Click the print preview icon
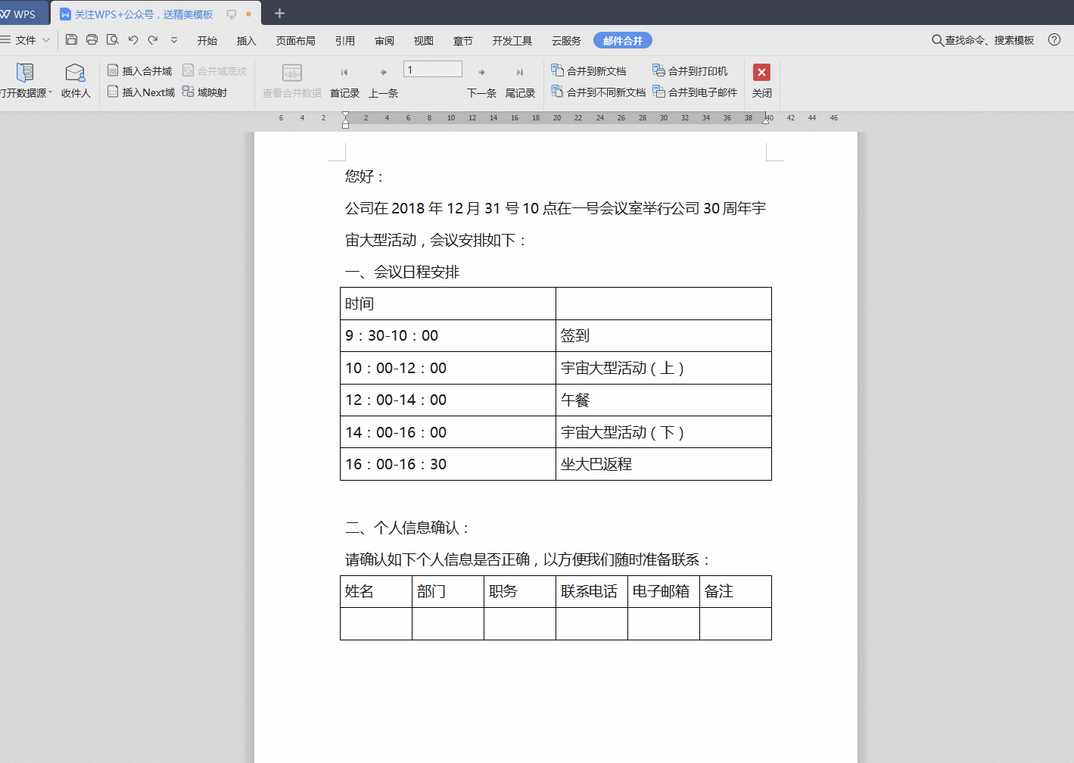 [113, 39]
